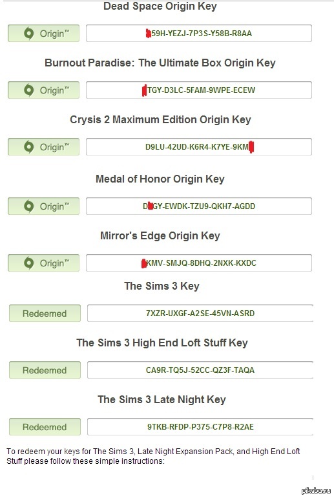The height and width of the screenshot is (498, 334).
Task: Click the Origin swirl icon for Mirror's Edge
Action: 28,263
